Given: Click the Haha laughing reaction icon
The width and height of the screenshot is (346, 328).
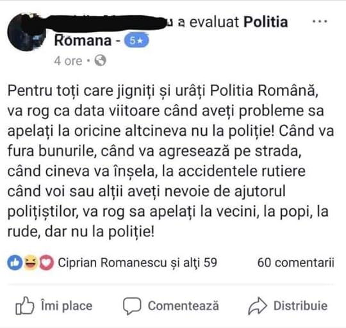Looking at the screenshot, I should point(31,263).
